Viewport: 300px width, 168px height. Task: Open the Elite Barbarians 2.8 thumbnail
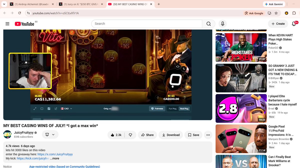241,108
